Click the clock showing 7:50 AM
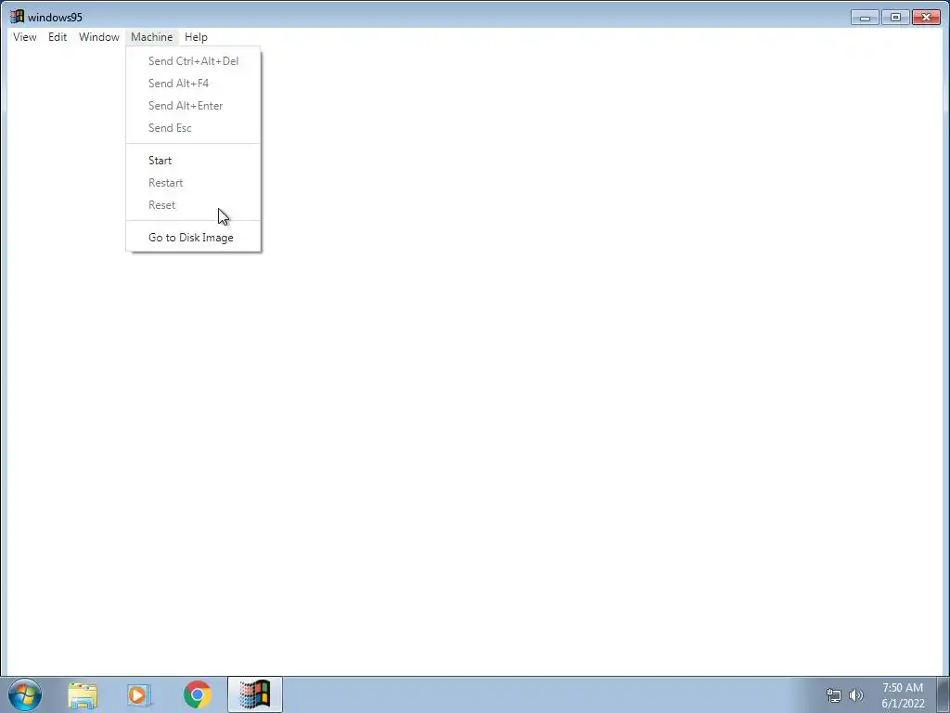The image size is (950, 713). (x=903, y=695)
